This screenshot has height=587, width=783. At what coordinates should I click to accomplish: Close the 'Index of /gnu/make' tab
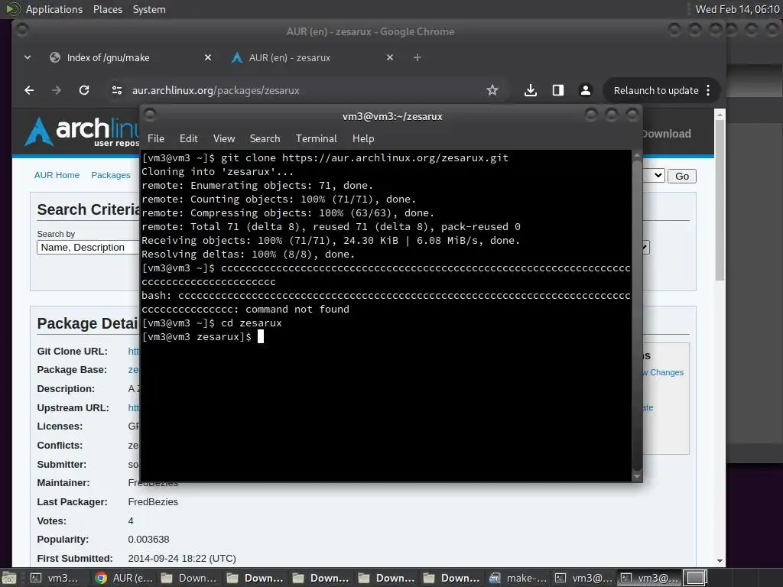[x=208, y=57]
